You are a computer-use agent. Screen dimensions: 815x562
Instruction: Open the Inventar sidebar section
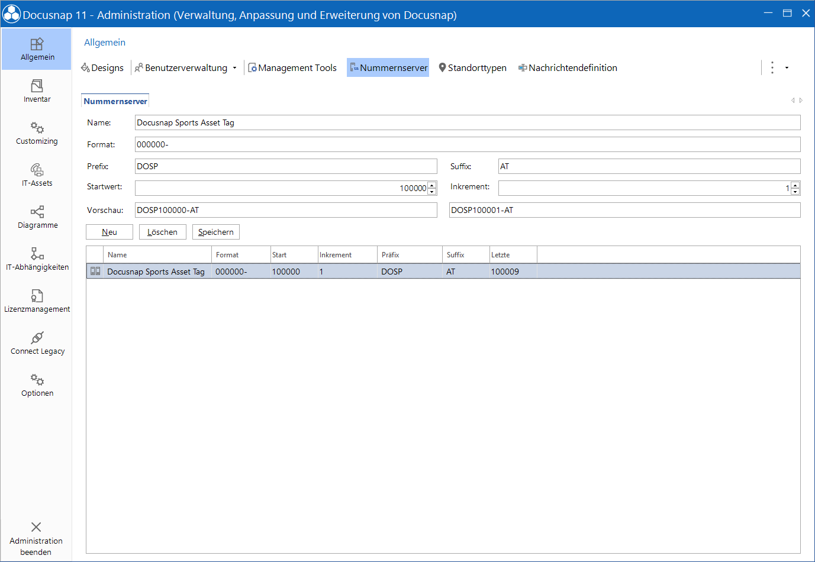(x=37, y=91)
